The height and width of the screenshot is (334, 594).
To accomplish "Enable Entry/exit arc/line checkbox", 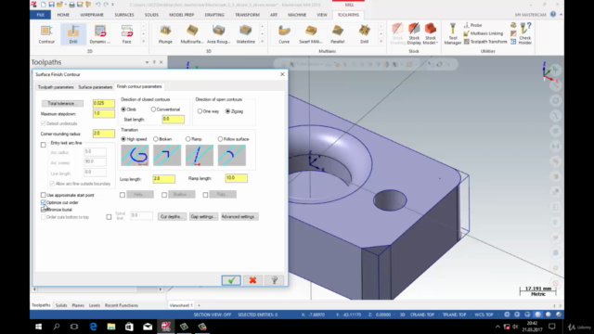I will 44,145.
